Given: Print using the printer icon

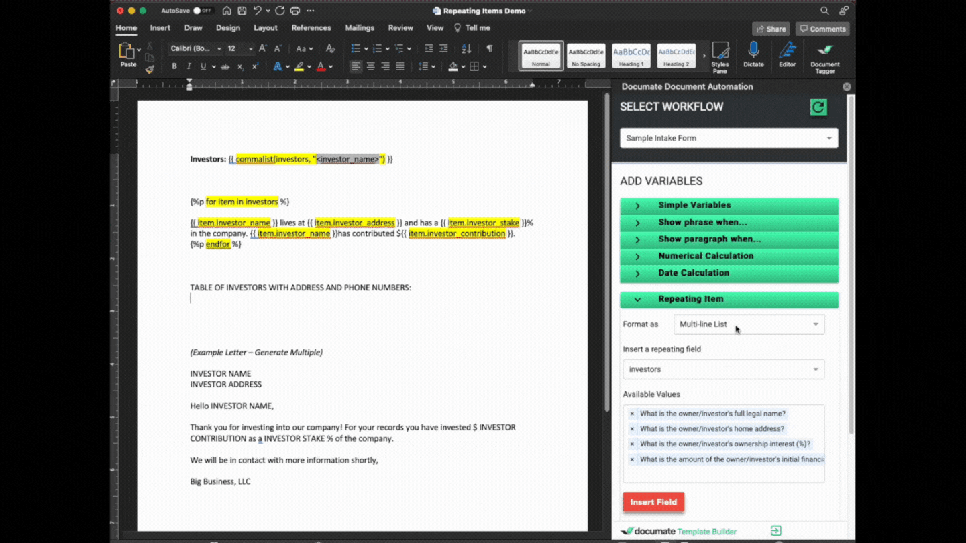Looking at the screenshot, I should point(294,11).
